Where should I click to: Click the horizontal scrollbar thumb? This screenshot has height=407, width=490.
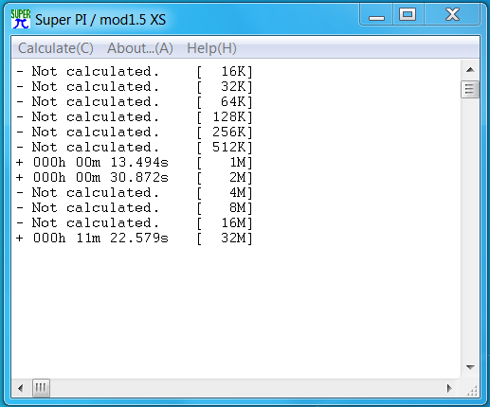point(41,388)
